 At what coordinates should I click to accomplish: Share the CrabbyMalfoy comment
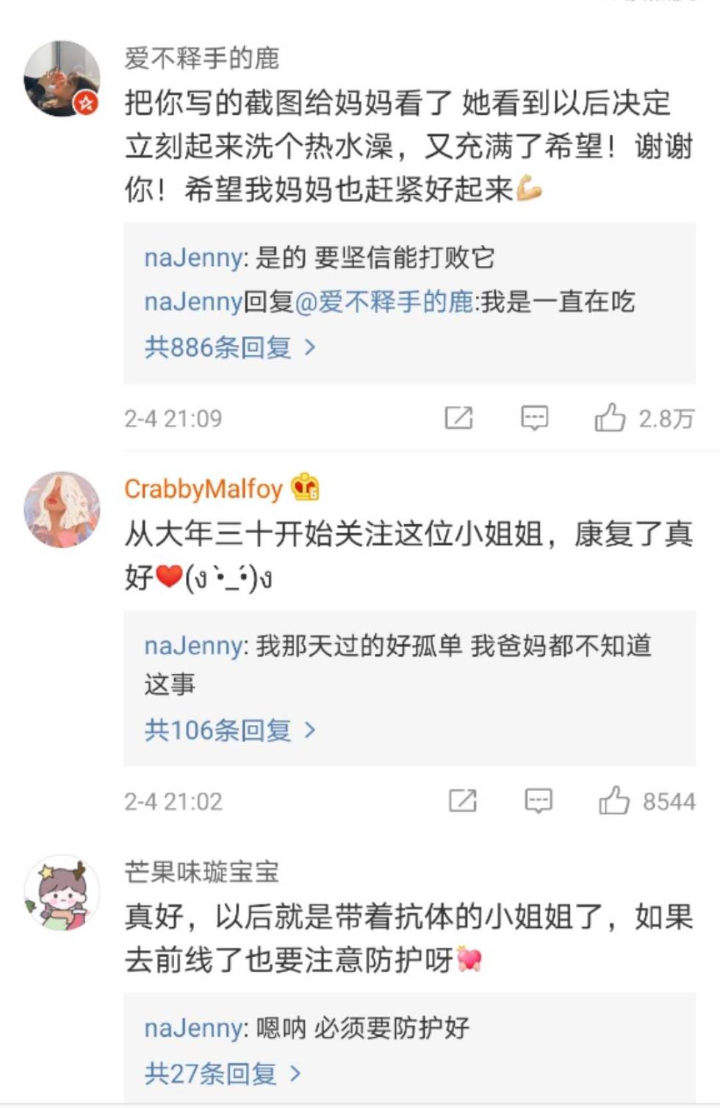(463, 801)
